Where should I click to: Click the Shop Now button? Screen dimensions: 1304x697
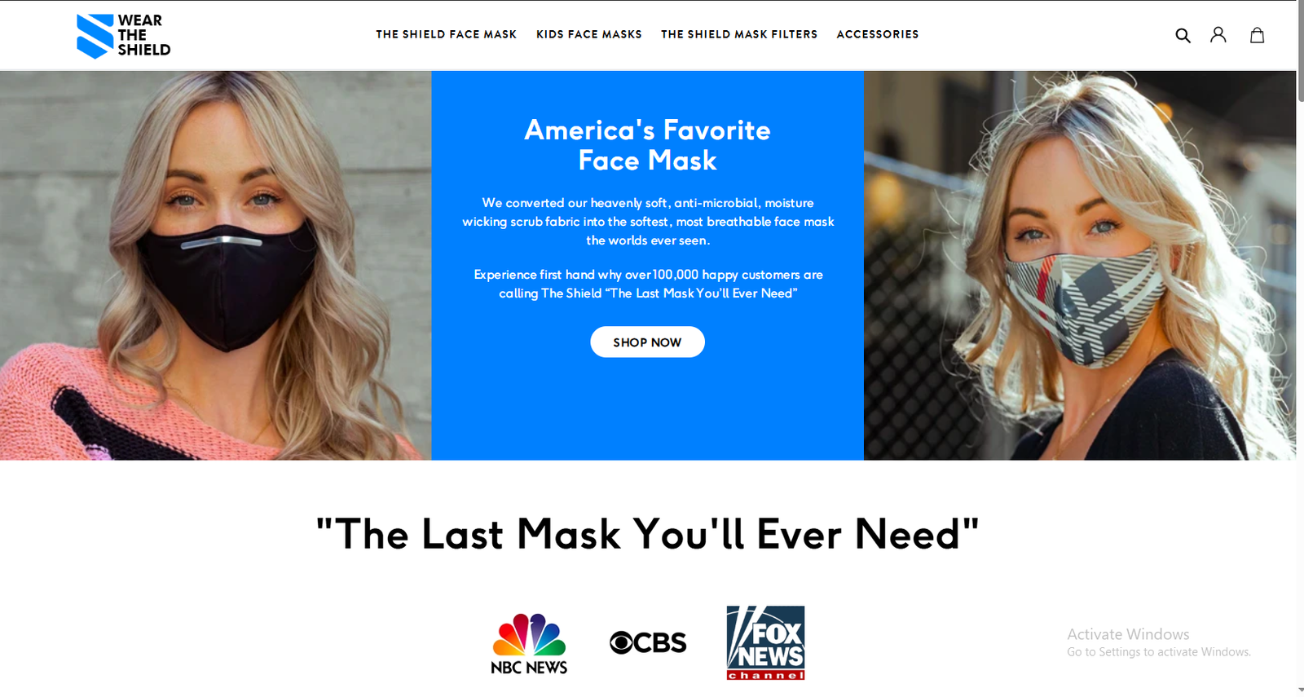[x=647, y=342]
